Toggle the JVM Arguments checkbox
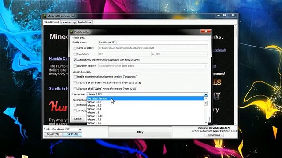The height and width of the screenshot is (158, 282). pyautogui.click(x=75, y=111)
